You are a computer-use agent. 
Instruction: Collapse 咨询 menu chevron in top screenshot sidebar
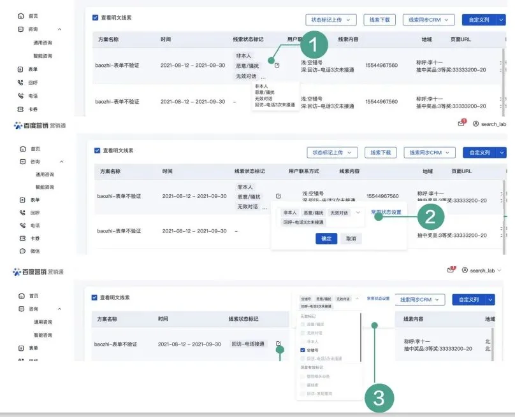click(59, 29)
